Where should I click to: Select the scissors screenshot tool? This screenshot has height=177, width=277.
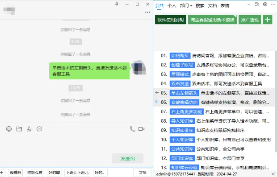[x=29, y=129]
